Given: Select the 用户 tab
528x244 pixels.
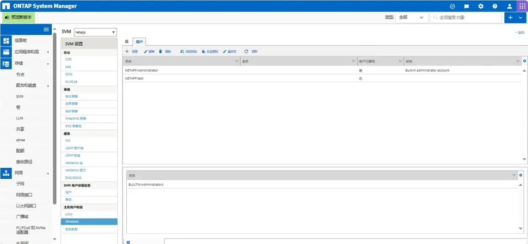Looking at the screenshot, I should 139,42.
